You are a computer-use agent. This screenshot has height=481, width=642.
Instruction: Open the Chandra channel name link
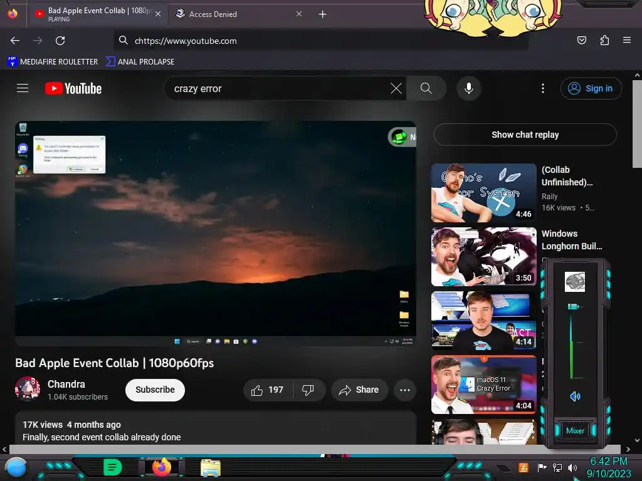click(x=66, y=384)
